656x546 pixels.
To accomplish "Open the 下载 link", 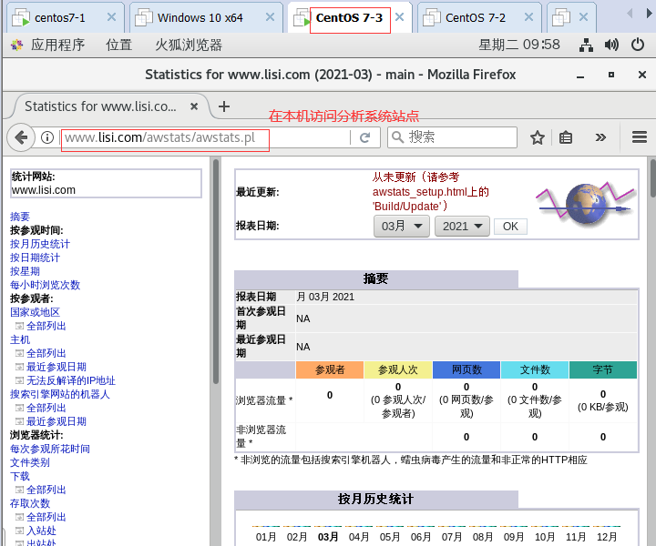I will pyautogui.click(x=20, y=476).
